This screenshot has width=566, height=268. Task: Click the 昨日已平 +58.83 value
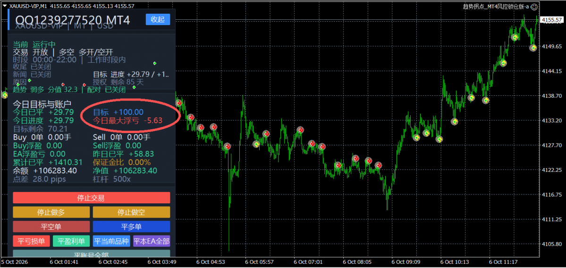(124, 154)
